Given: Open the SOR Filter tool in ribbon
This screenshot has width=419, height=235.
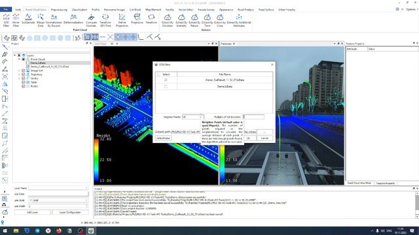Looking at the screenshot, I should 6,20.
